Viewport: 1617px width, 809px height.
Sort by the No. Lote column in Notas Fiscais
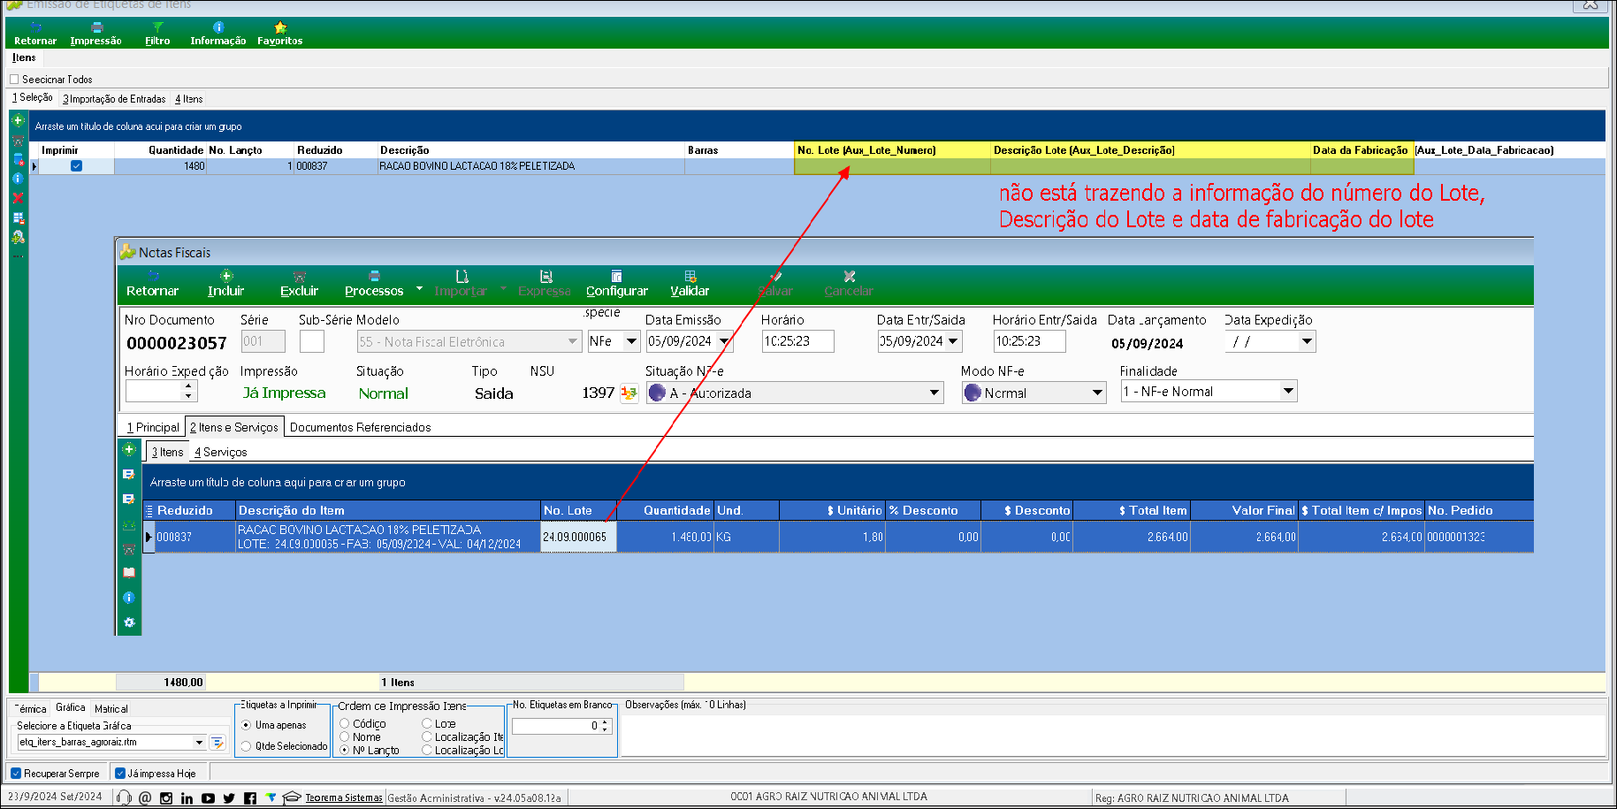pos(578,510)
